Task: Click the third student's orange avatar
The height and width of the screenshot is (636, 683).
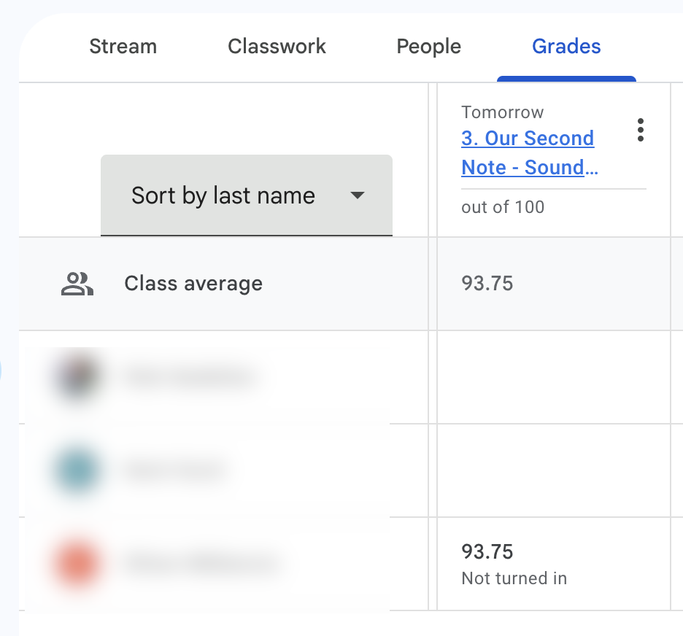Action: (76, 564)
